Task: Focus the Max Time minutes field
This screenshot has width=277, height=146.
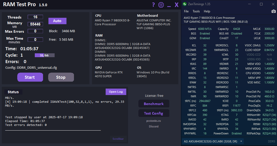Action: point(35,40)
